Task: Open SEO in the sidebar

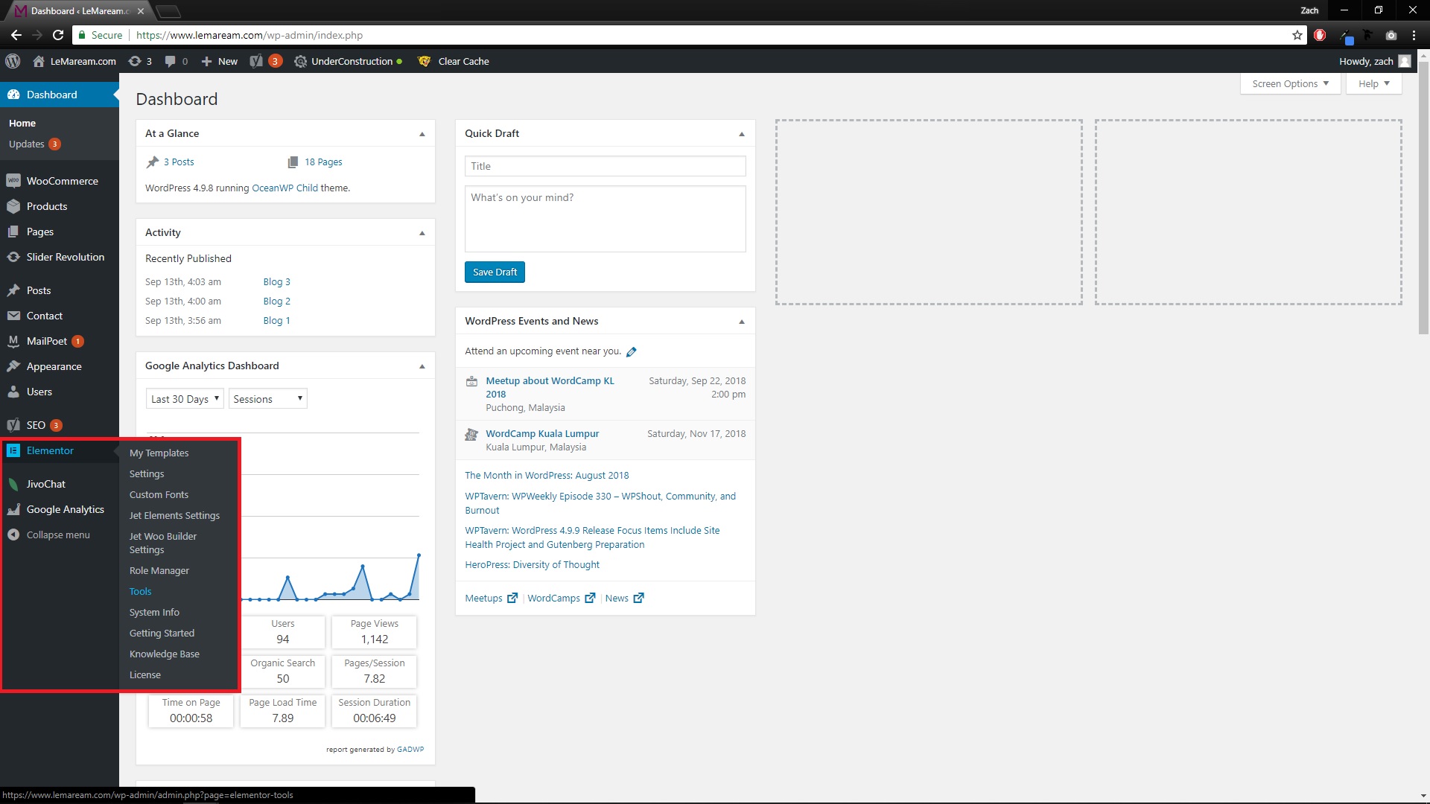Action: [60, 425]
